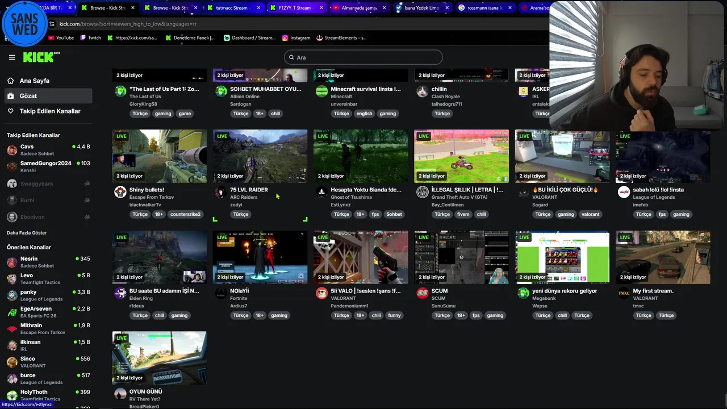The width and height of the screenshot is (727, 409).
Task: Click imefeb streamer avatar
Action: coord(624,192)
